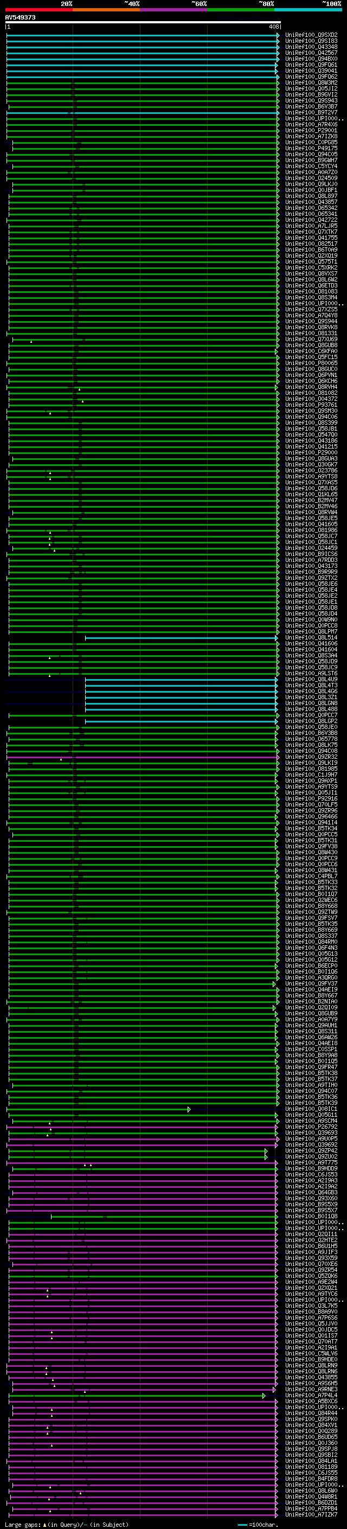Select hit label UniRef100_Q9LKJ0
The height and width of the screenshot is (1529, 347).
[x=311, y=184]
